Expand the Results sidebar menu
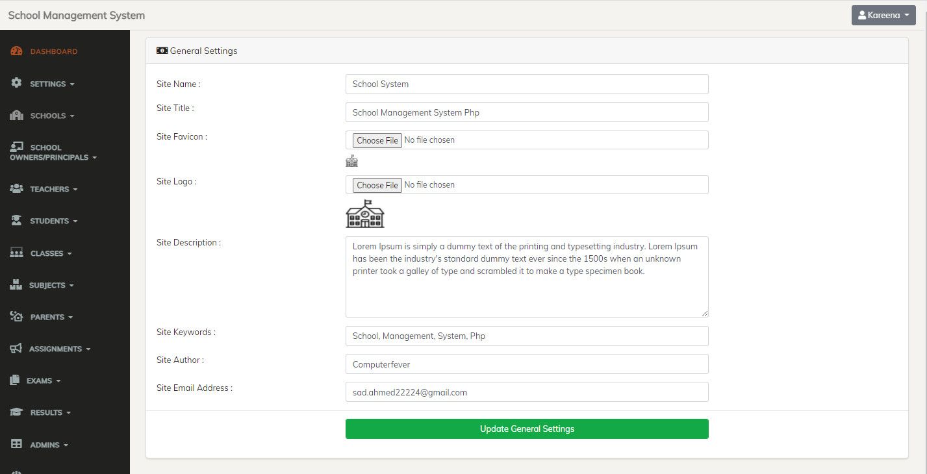This screenshot has height=474, width=927. tap(51, 412)
